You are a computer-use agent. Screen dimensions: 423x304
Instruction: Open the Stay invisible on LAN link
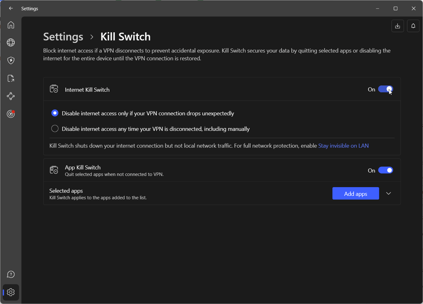(x=343, y=146)
